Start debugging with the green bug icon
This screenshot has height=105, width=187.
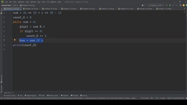tap(170, 5)
